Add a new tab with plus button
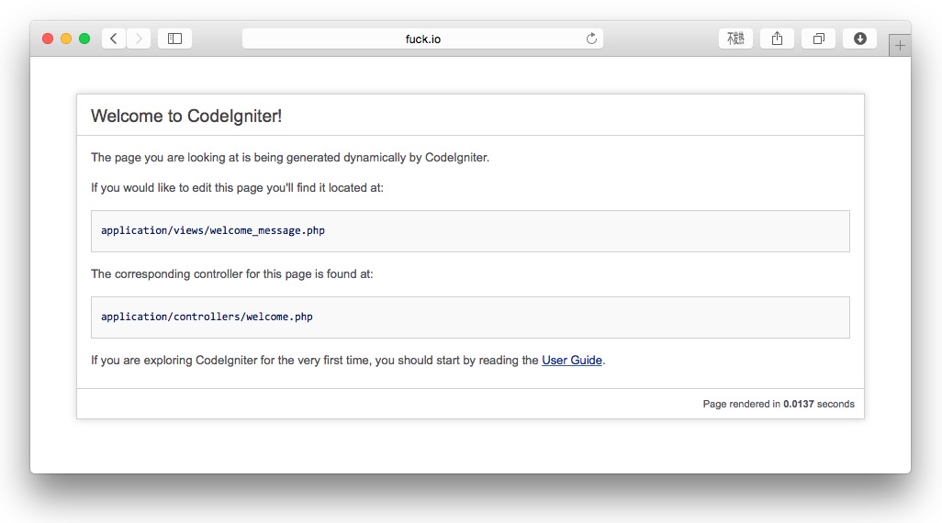 tap(900, 46)
